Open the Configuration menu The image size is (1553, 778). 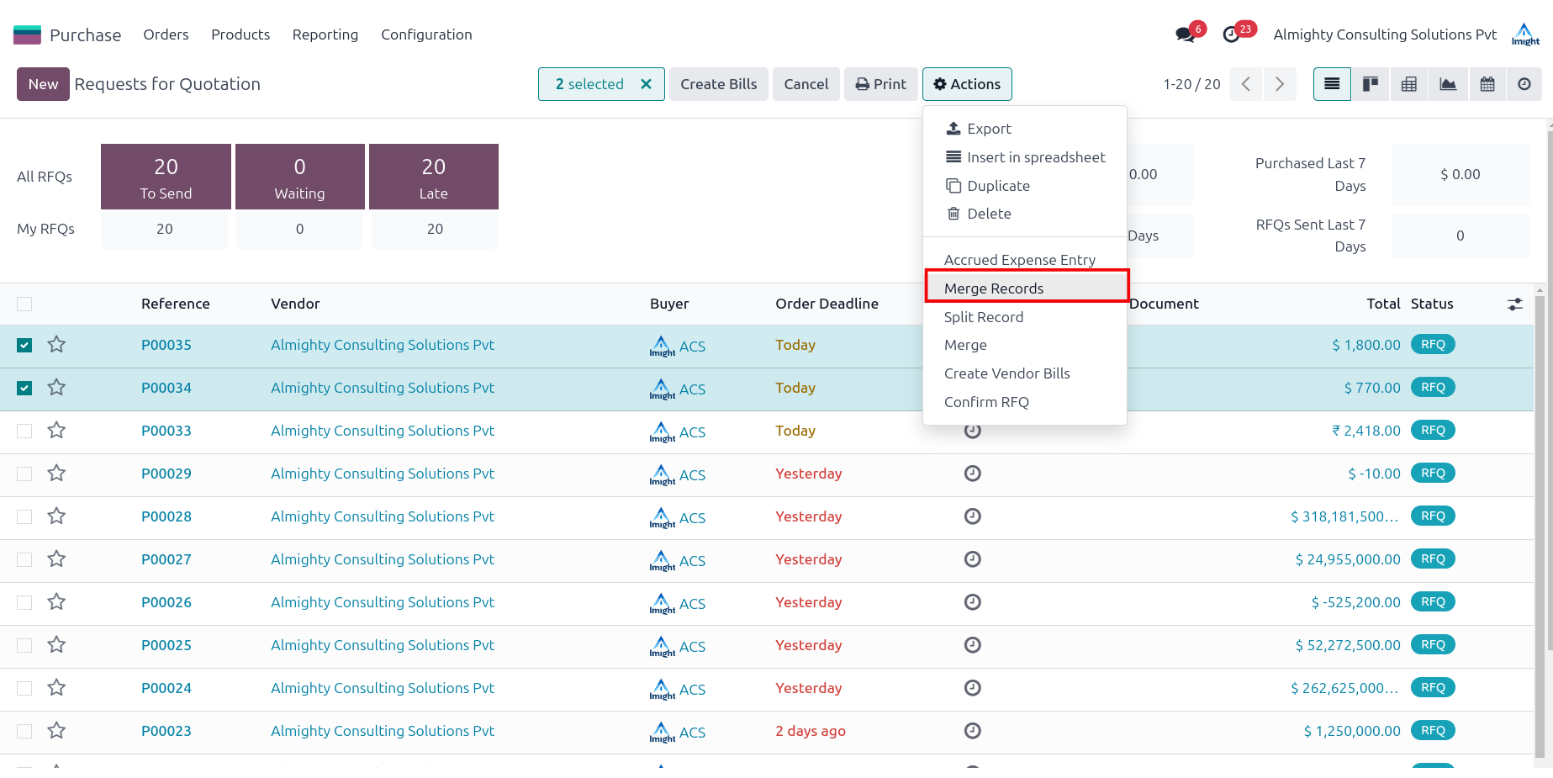(426, 34)
